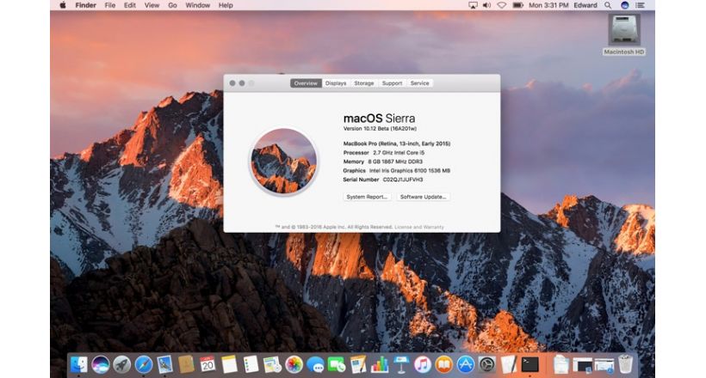Check the battery status icon
The image size is (706, 378).
click(517, 5)
